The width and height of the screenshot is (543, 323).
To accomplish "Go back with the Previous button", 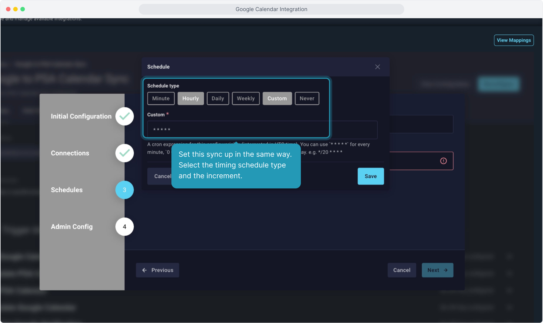I will [158, 270].
